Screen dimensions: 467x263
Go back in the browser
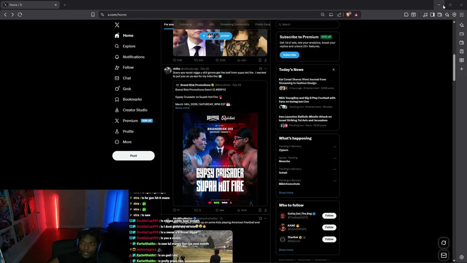(x=5, y=15)
